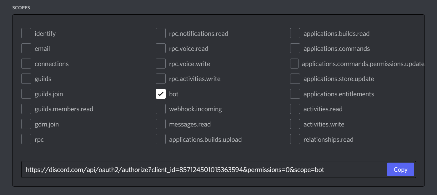Select the connections scope
This screenshot has height=195, width=437.
pyautogui.click(x=26, y=63)
